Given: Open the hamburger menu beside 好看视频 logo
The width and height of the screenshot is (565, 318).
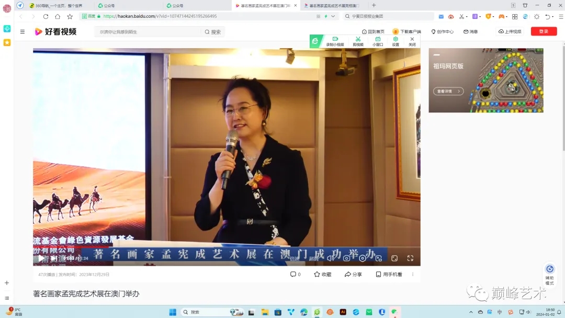Looking at the screenshot, I should [x=22, y=31].
